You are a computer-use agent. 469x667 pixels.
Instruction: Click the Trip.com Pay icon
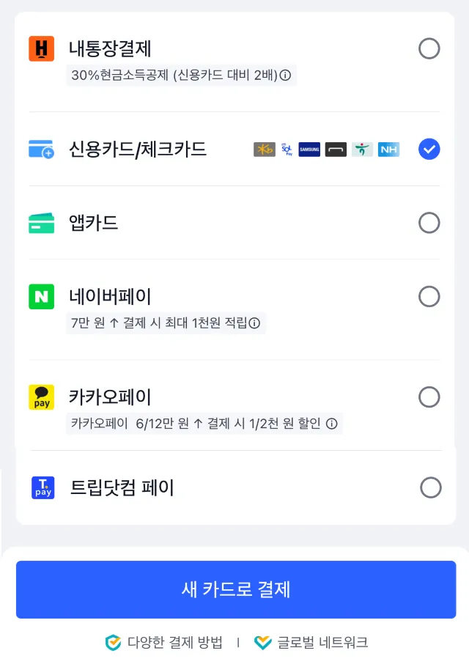pyautogui.click(x=42, y=487)
